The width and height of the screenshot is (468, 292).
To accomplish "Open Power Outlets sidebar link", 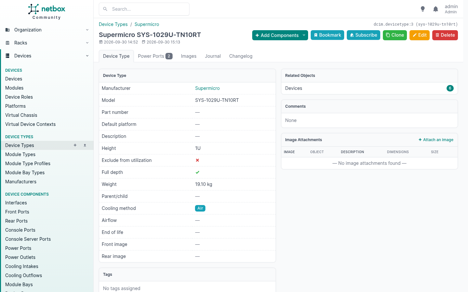I will coord(20,257).
